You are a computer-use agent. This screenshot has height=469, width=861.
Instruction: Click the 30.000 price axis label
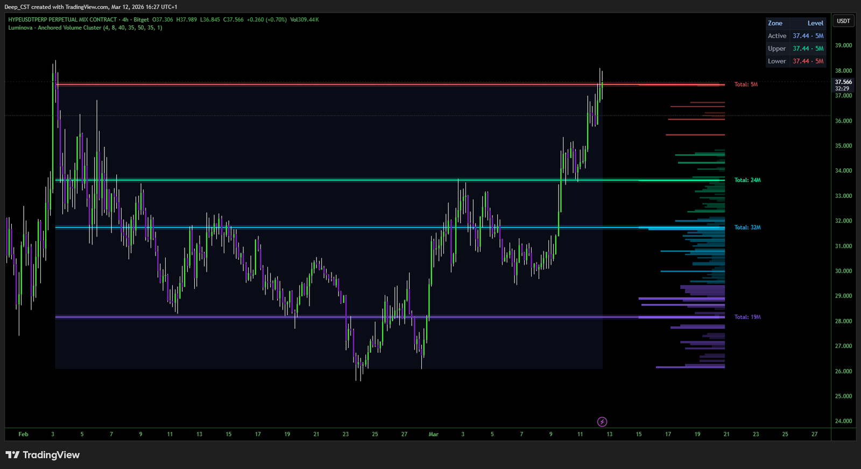(843, 271)
